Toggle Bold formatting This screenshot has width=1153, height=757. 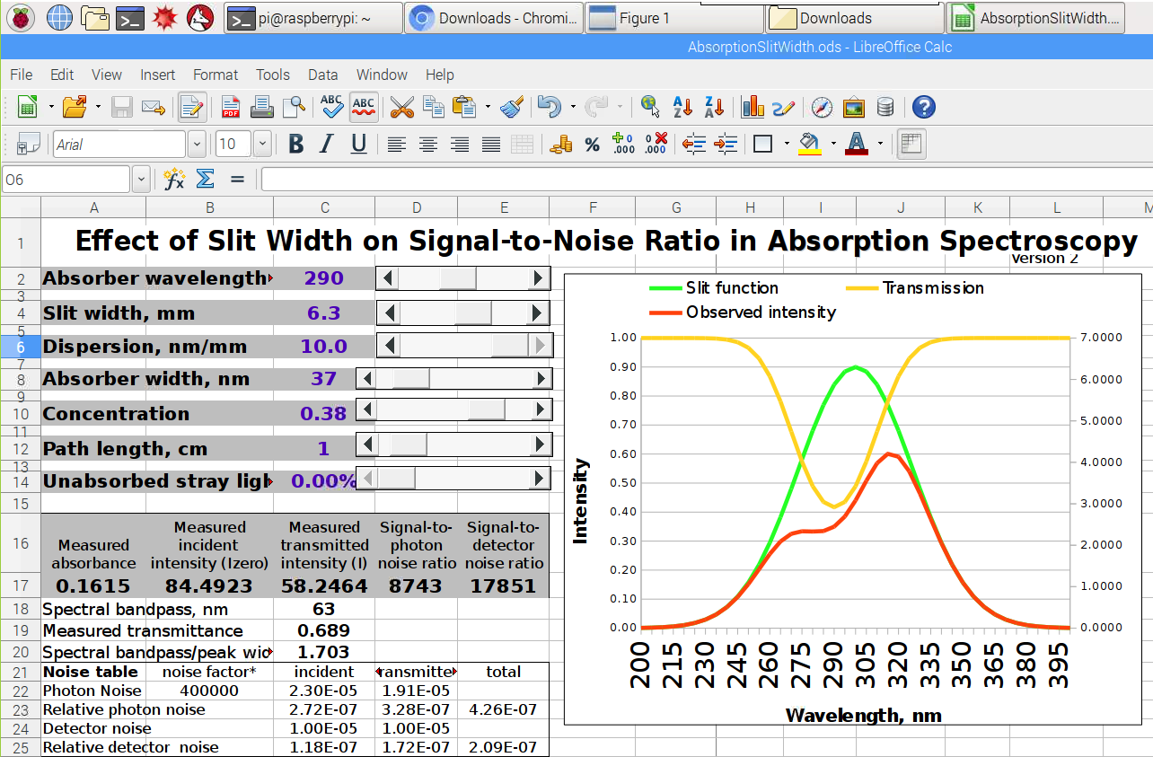(295, 145)
